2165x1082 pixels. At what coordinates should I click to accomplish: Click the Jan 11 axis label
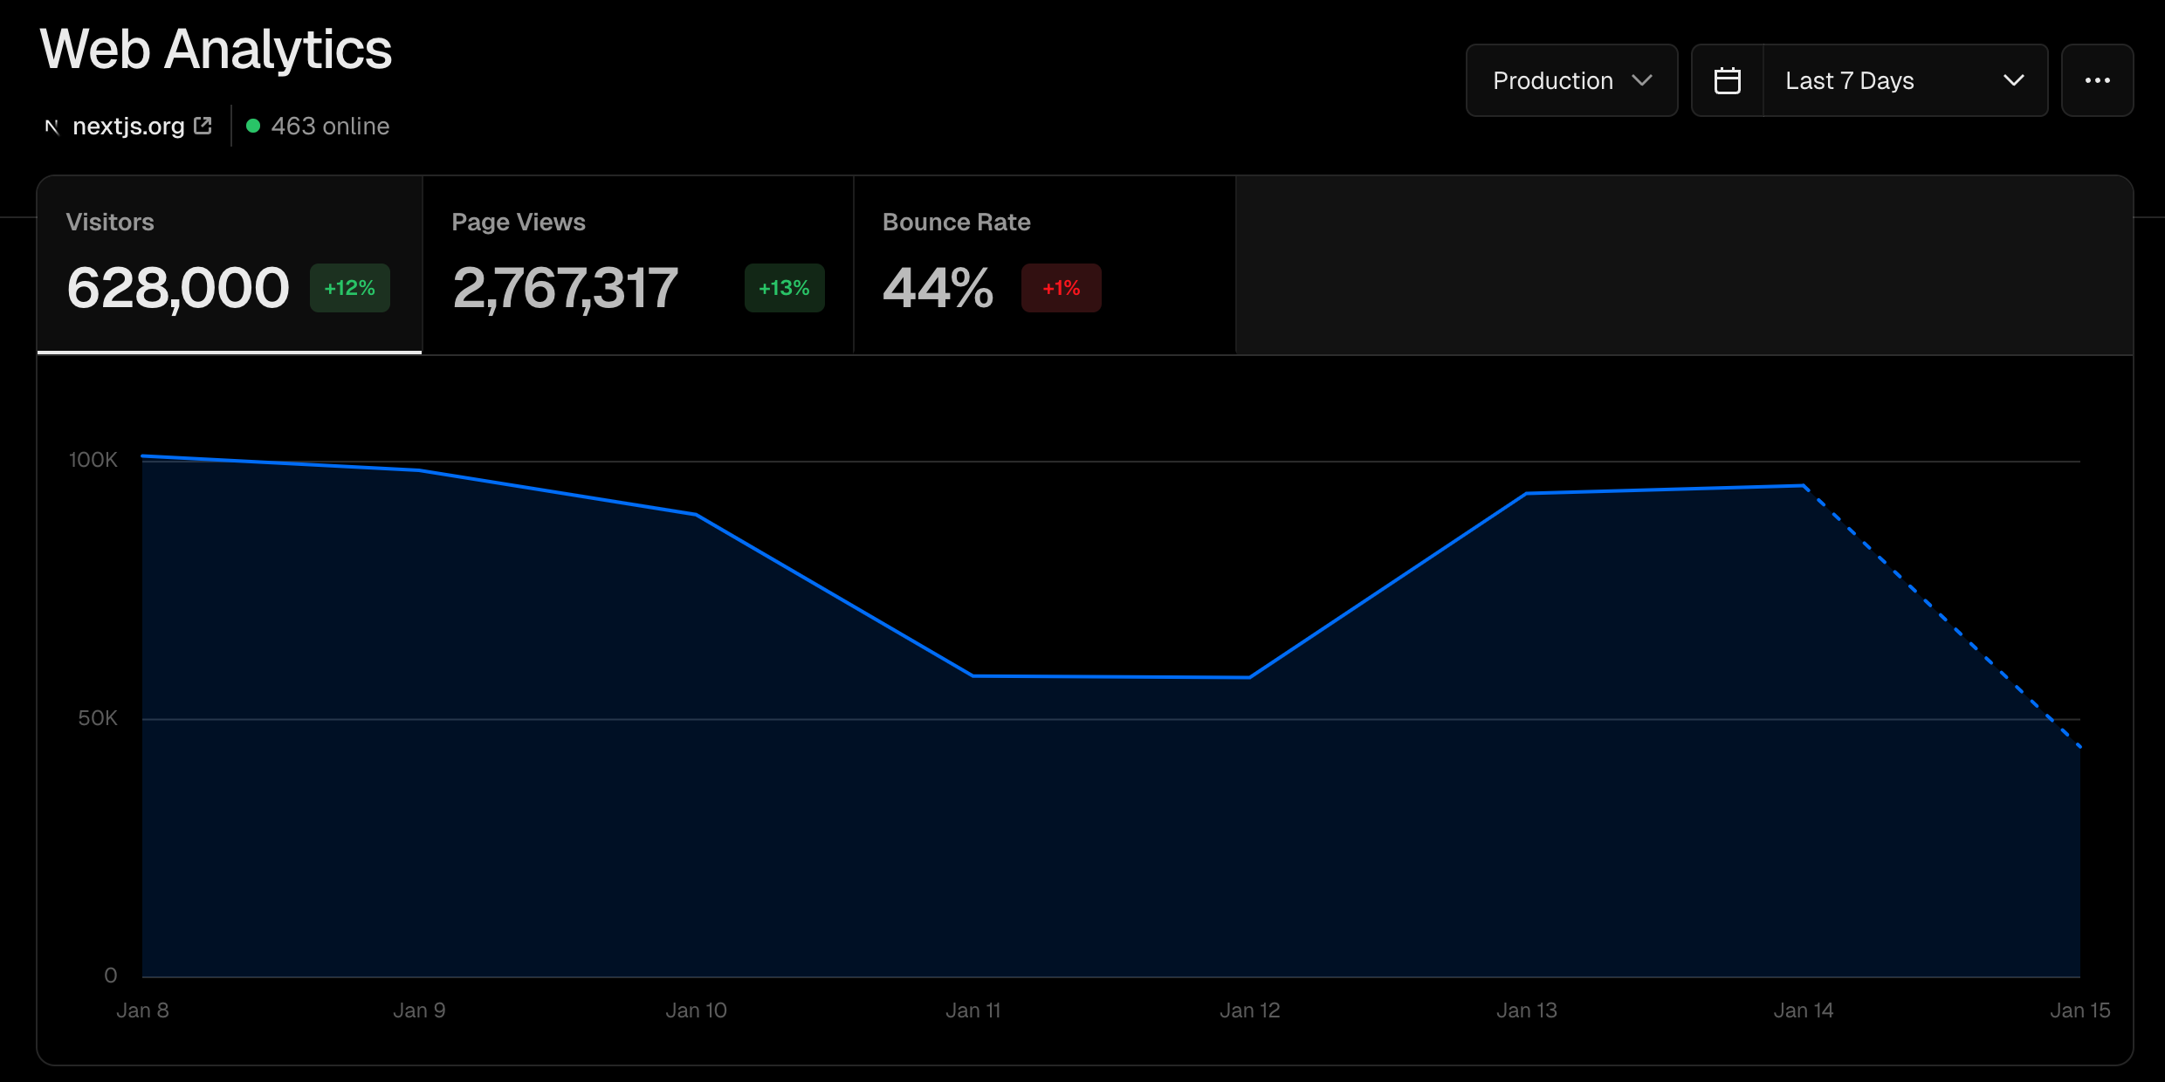pos(973,1010)
